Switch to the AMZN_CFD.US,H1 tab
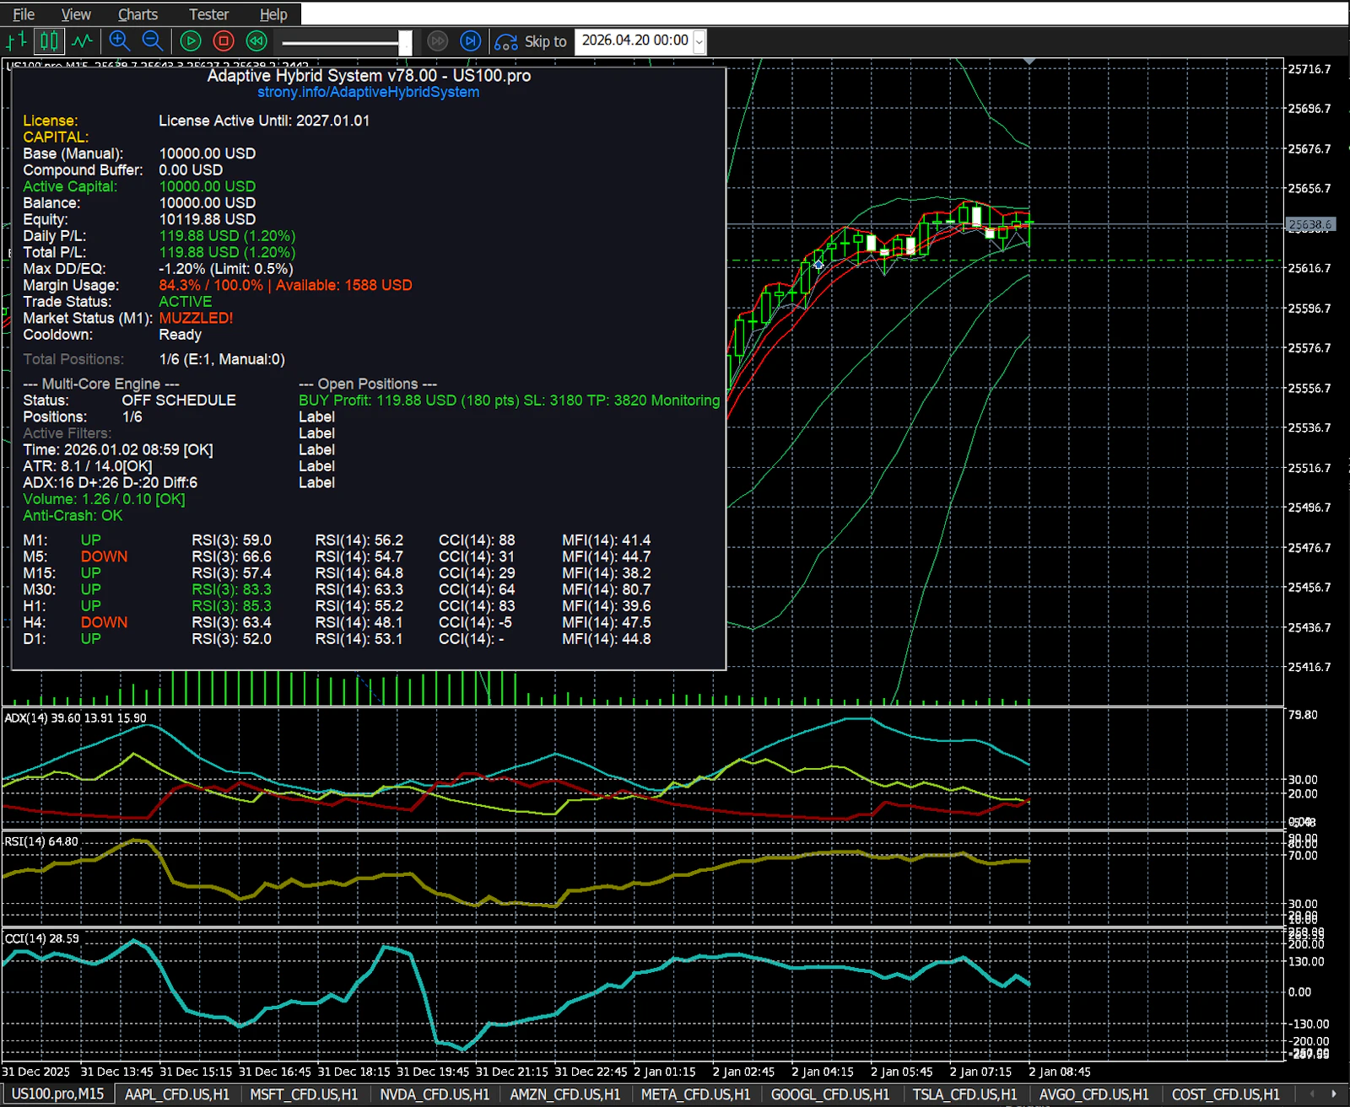The height and width of the screenshot is (1107, 1350). tap(565, 1094)
